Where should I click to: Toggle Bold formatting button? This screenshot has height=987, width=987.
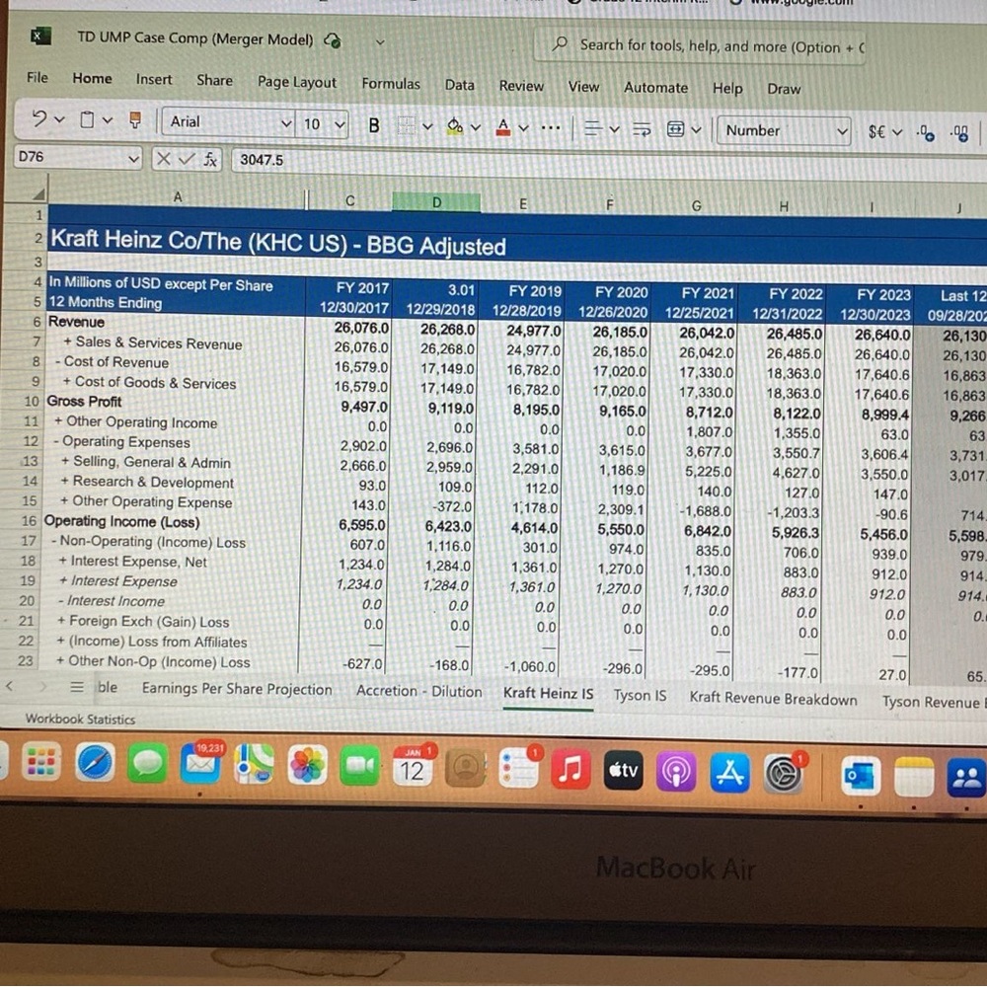tap(374, 126)
